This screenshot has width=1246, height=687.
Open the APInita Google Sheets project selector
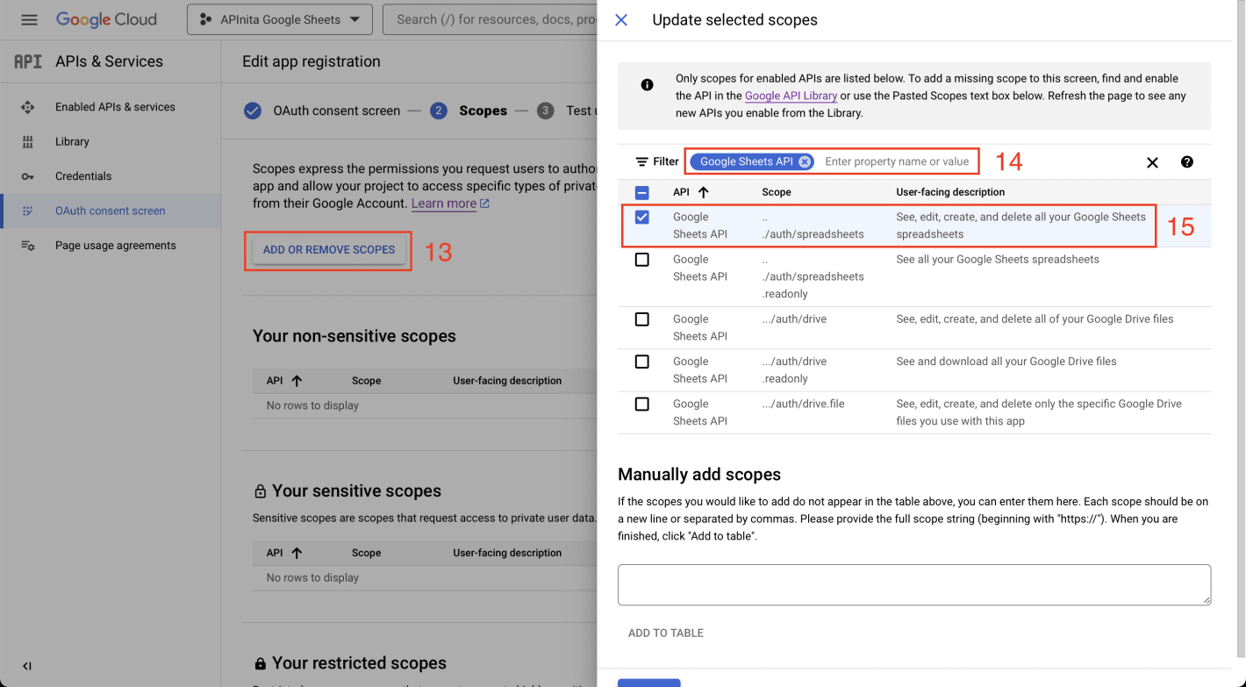tap(279, 18)
